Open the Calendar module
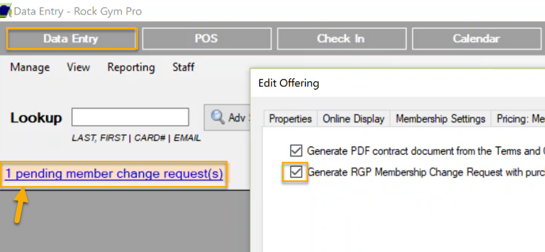 [476, 39]
